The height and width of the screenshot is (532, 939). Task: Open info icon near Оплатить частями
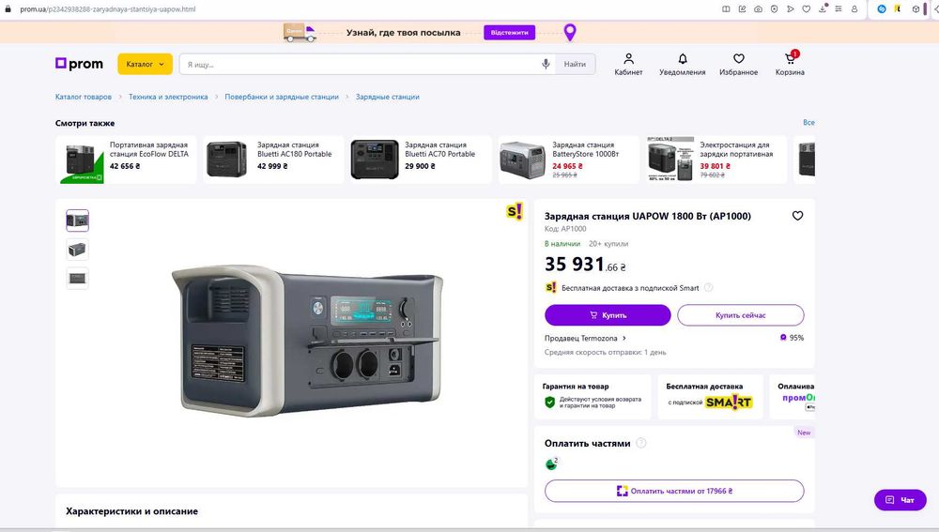pyautogui.click(x=640, y=444)
